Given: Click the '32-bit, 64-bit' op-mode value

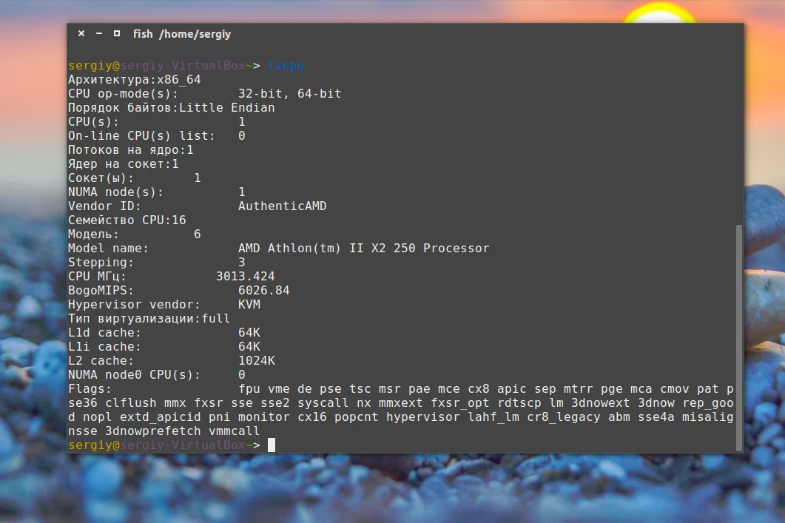Looking at the screenshot, I should tap(289, 94).
